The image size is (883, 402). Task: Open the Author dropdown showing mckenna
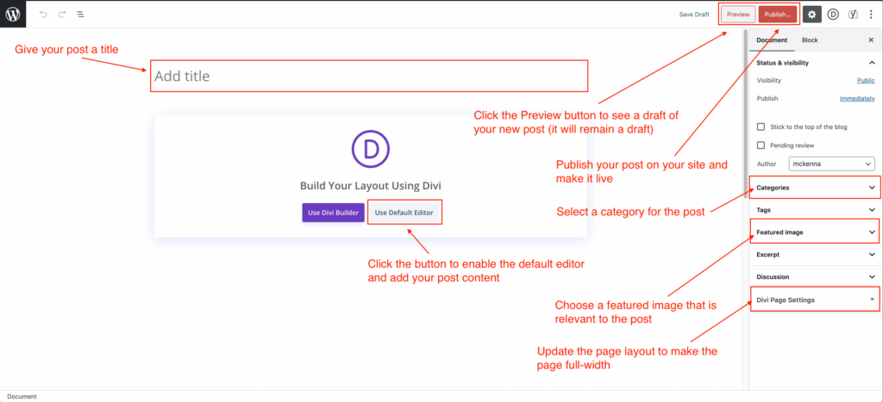tap(831, 164)
